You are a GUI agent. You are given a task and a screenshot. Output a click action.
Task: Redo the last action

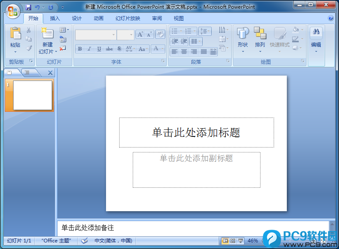point(51,7)
